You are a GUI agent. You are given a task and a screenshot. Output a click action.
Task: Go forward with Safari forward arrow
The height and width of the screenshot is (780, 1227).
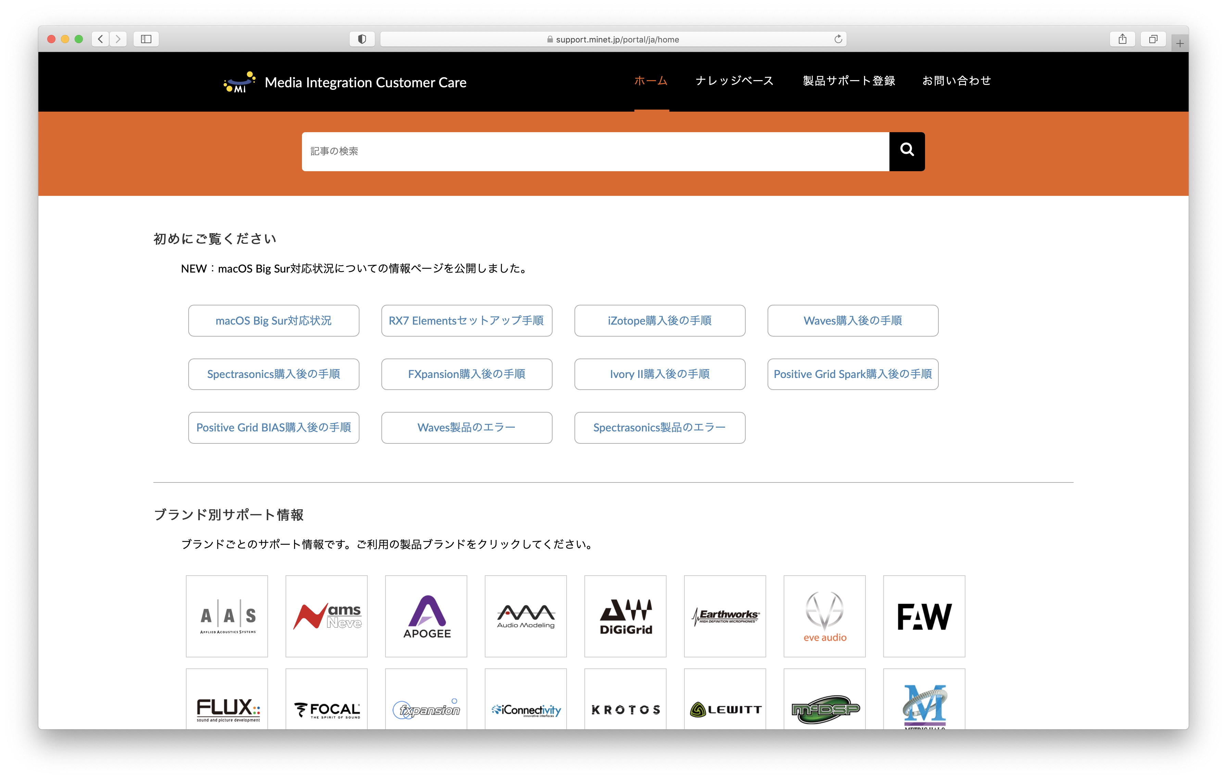point(118,39)
